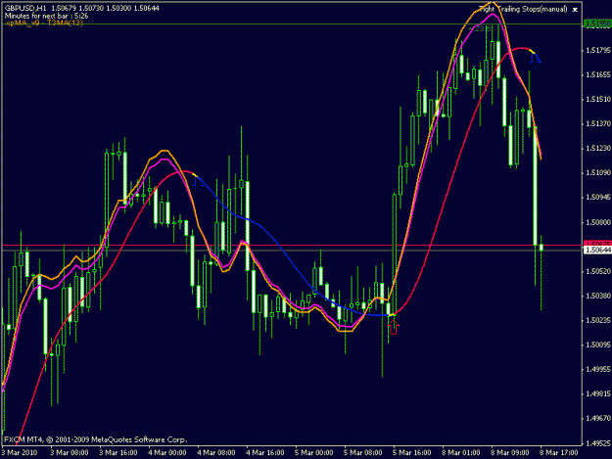The image size is (612, 459).
Task: Click the 4 Mar 00:00 time axis label
Action: point(167,452)
